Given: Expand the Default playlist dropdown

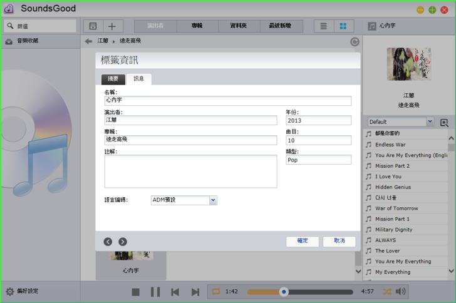Looking at the screenshot, I should point(430,122).
